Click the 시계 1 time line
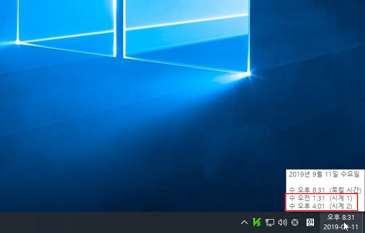This screenshot has width=365, height=233. coord(320,198)
